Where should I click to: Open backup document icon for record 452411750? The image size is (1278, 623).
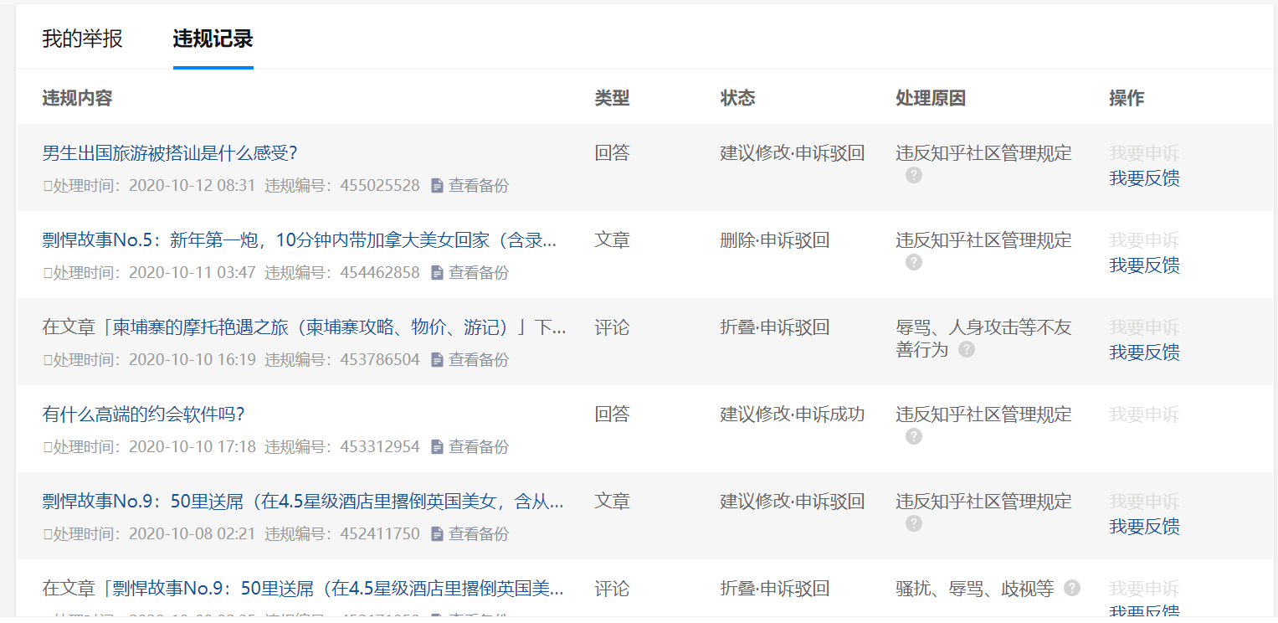pyautogui.click(x=437, y=534)
